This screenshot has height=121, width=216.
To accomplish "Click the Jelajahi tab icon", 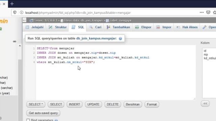I will click(27, 27).
